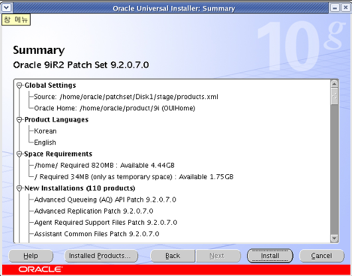352x276 pixels.
Task: Click the scrollbar up arrow
Action: pos(334,84)
